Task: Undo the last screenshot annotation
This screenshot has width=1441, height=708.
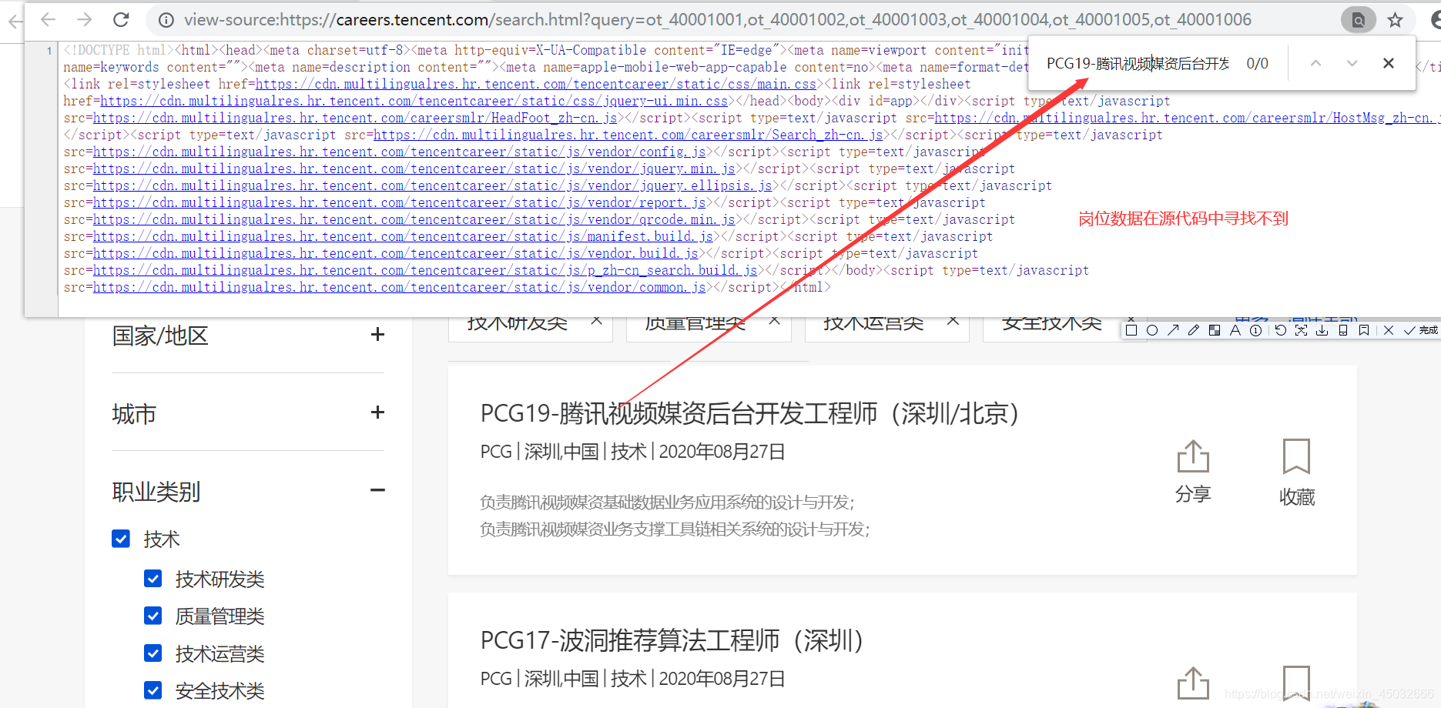Action: click(1280, 330)
